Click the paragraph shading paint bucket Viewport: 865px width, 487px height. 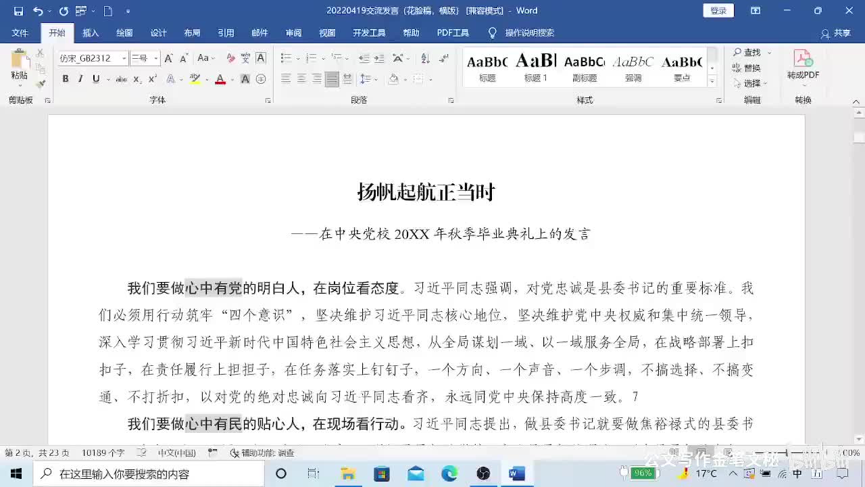[393, 79]
